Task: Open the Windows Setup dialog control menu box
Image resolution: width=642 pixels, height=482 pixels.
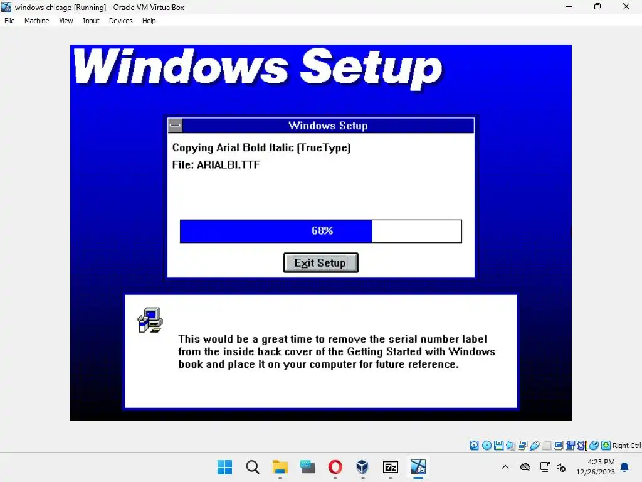Action: click(x=176, y=126)
